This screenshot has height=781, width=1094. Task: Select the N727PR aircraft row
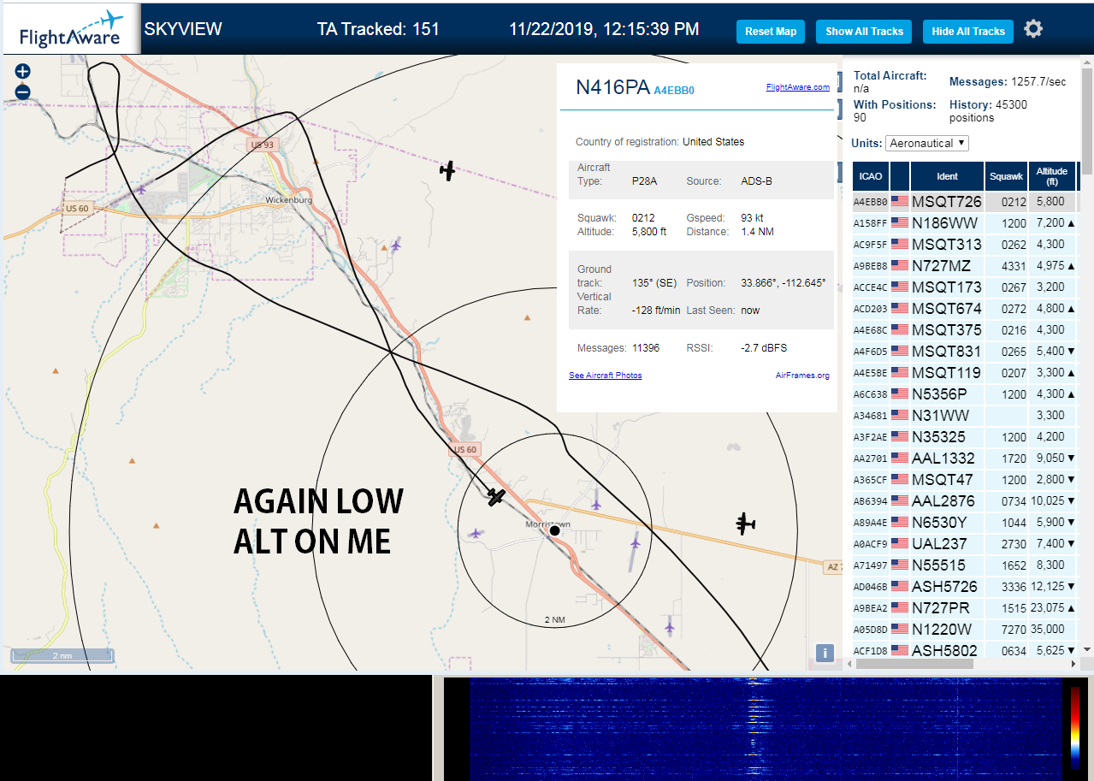964,608
